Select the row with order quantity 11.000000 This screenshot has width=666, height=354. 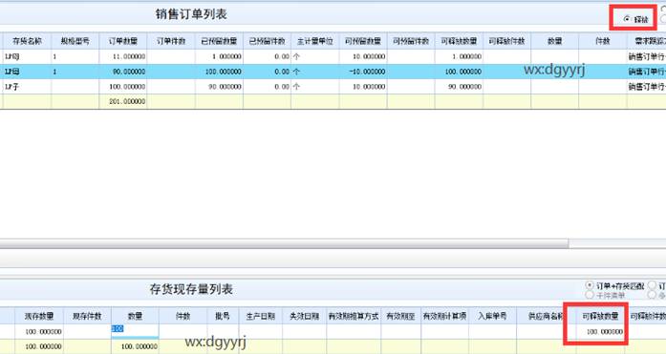333,56
